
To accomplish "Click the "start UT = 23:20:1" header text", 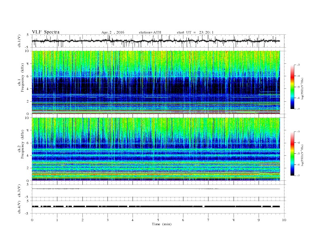I will pos(195,32).
